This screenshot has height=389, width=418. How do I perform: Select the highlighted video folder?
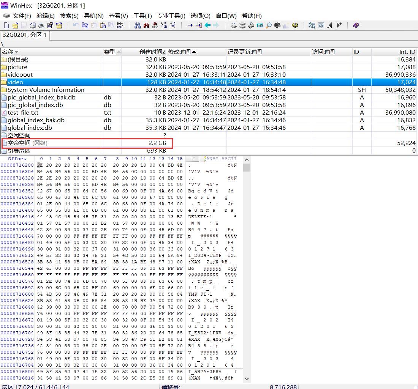(x=209, y=82)
